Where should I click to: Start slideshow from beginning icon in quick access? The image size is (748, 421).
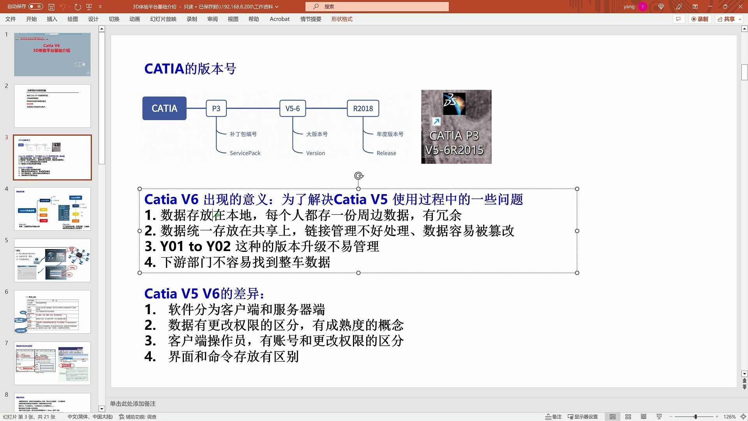pyautogui.click(x=89, y=7)
